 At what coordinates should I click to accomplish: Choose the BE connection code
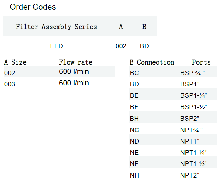coord(134,96)
